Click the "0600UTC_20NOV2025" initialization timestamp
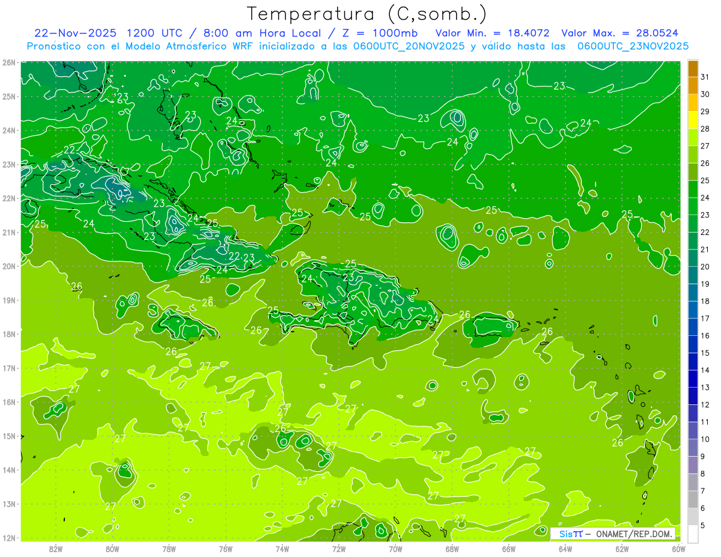Screen dimensions: 721x557 coord(409,46)
